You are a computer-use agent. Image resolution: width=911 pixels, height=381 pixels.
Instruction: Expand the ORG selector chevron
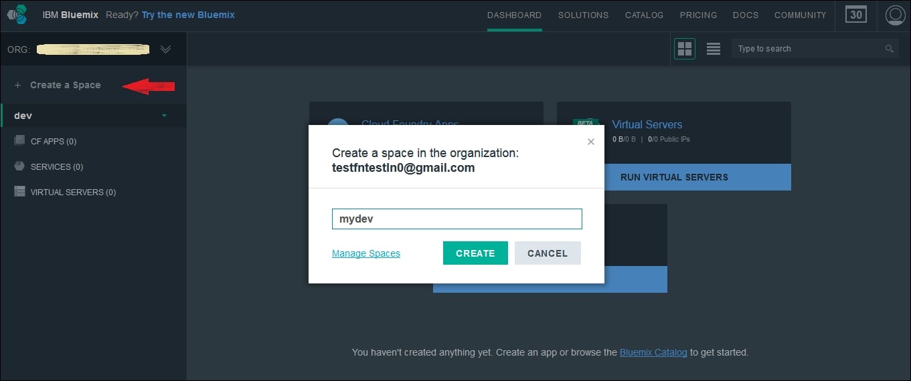[166, 49]
